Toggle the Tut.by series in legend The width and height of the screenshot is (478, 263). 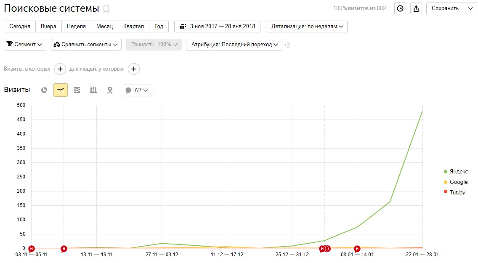coord(454,192)
